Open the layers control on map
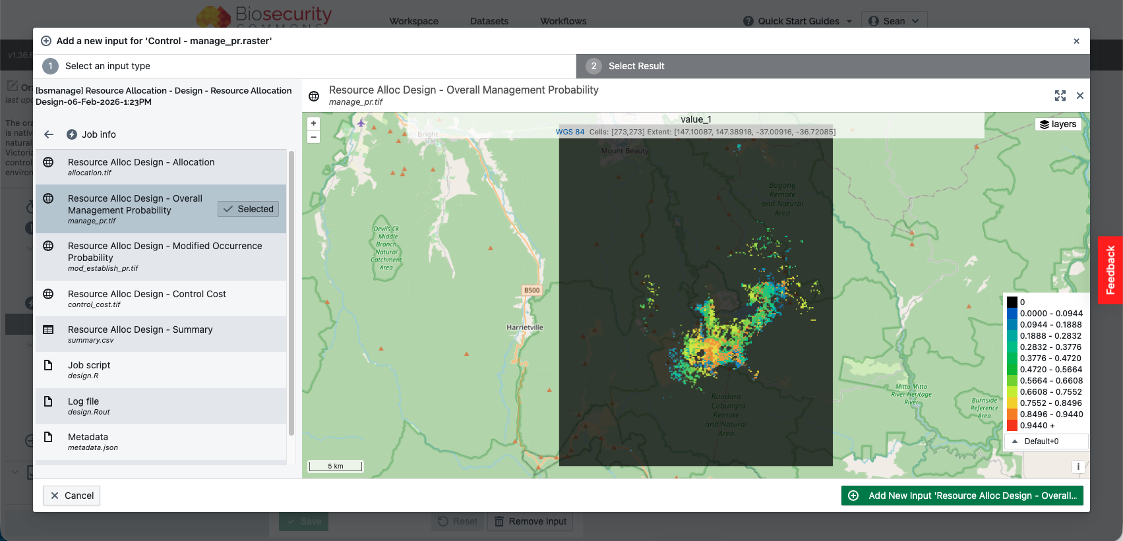 coord(1058,124)
